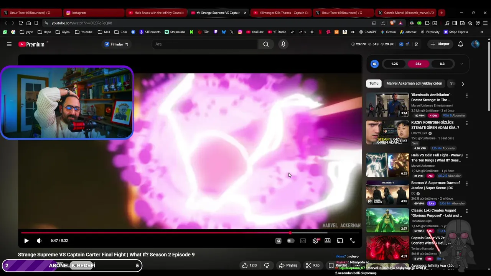Open the account avatar menu
The image size is (491, 276).
[x=475, y=44]
